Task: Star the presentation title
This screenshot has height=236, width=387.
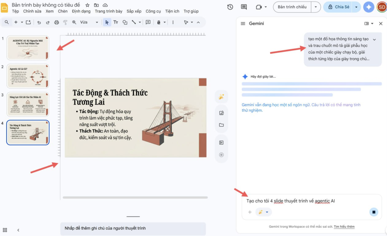Action: click(87, 5)
